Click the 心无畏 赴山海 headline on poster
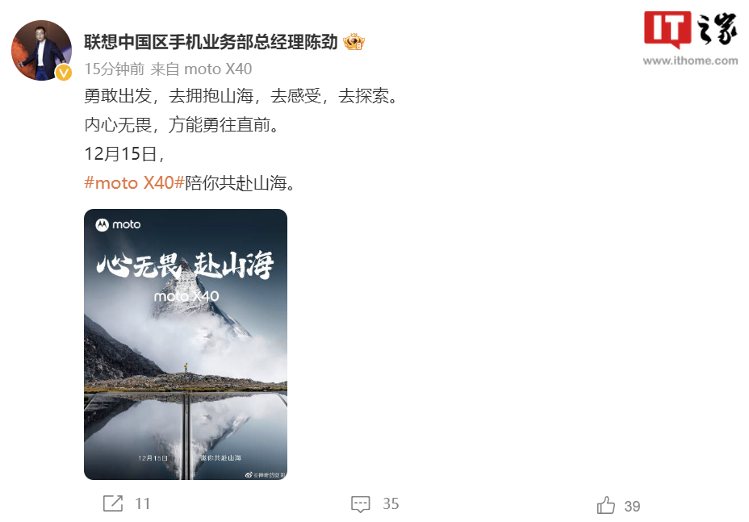The height and width of the screenshot is (522, 749). (186, 264)
